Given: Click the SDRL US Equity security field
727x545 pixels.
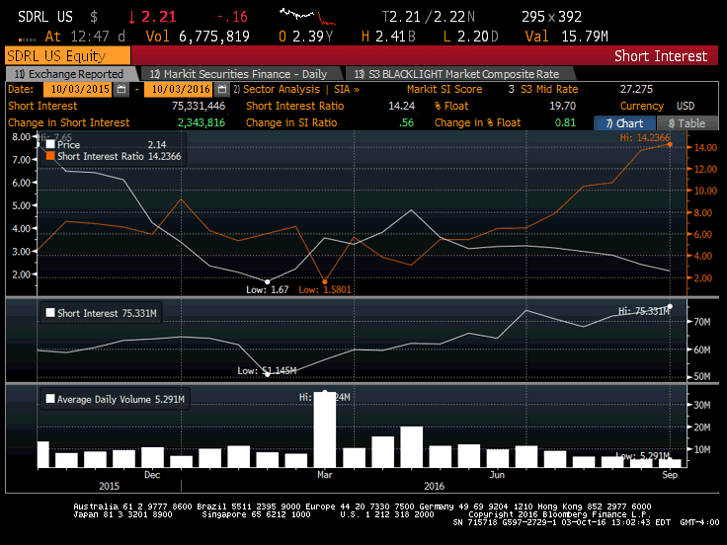Looking at the screenshot, I should (68, 56).
